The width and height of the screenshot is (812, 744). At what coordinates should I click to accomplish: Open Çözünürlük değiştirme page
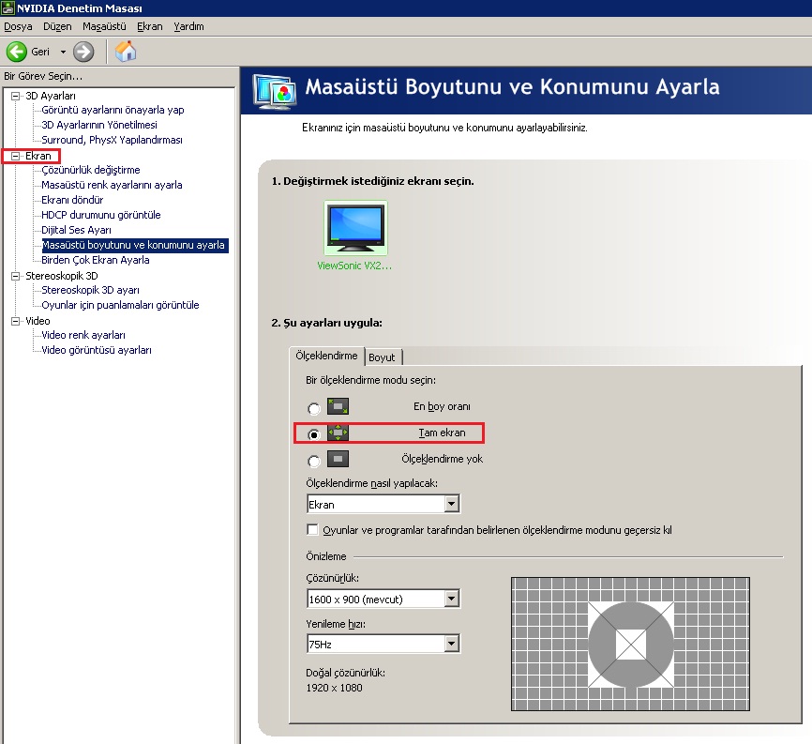91,170
